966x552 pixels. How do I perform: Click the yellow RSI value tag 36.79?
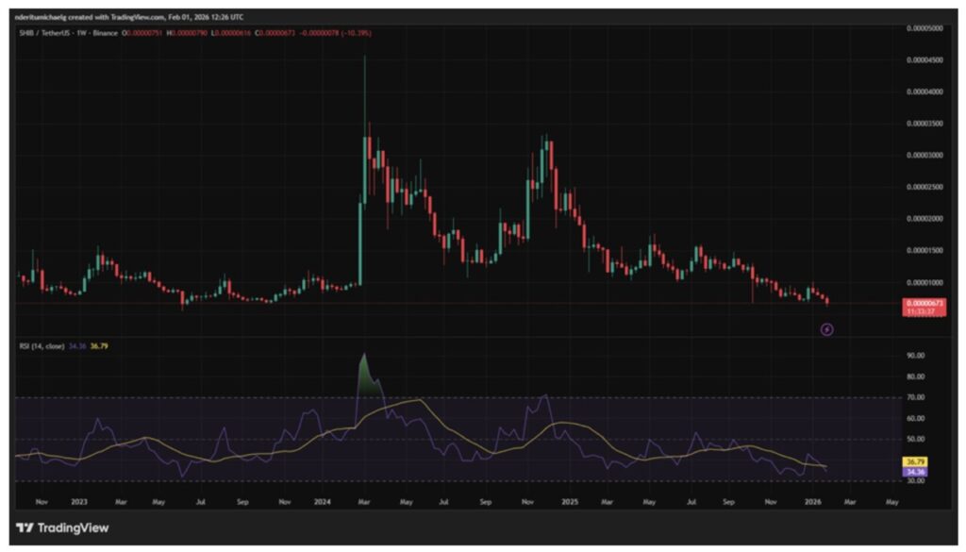pyautogui.click(x=916, y=461)
